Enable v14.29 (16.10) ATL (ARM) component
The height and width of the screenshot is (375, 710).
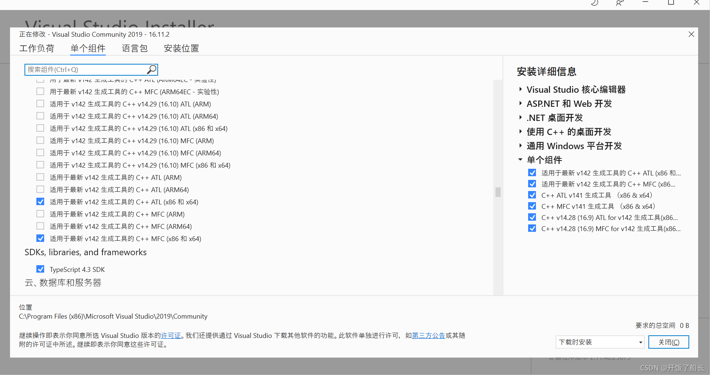pyautogui.click(x=40, y=103)
